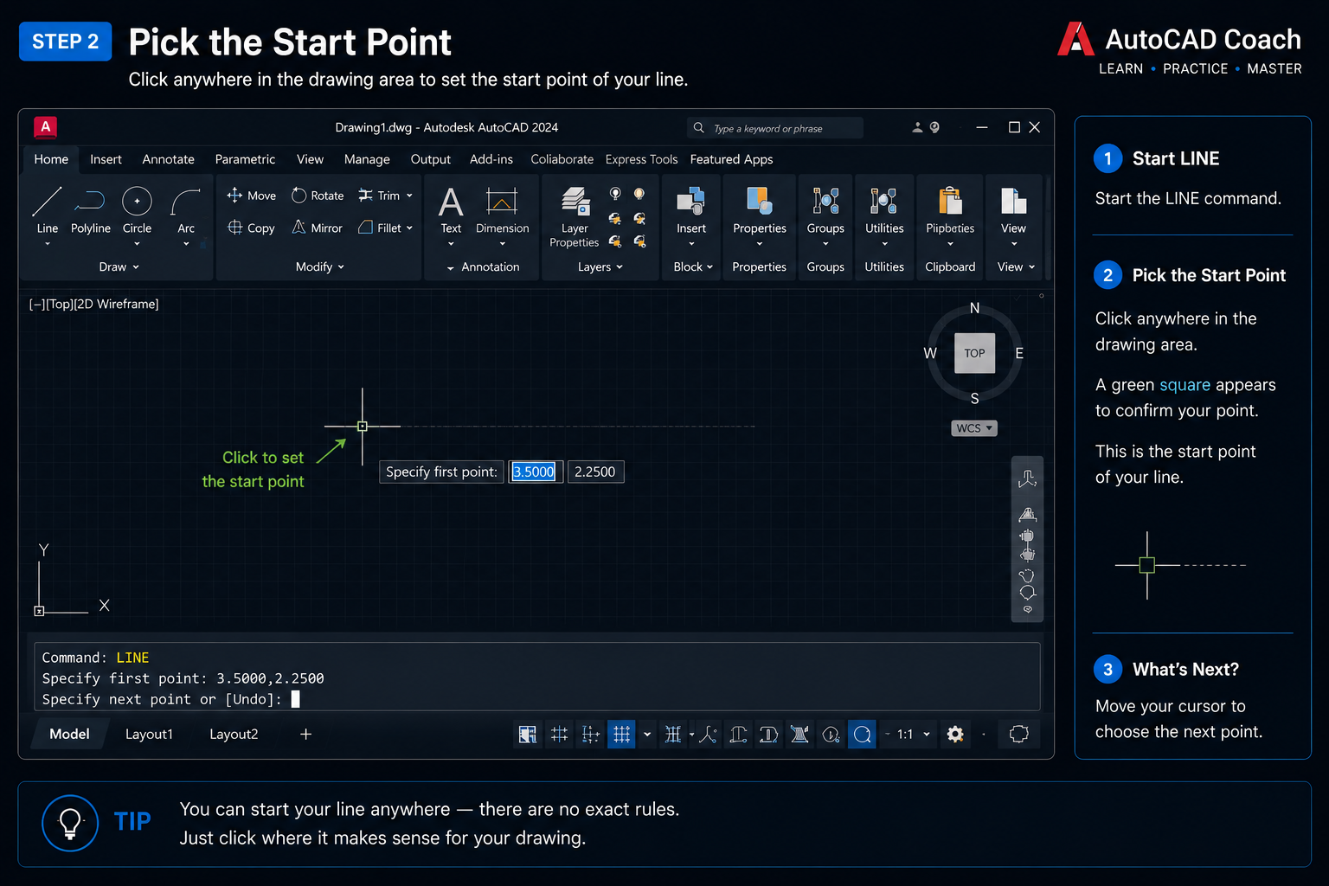This screenshot has width=1329, height=886.
Task: Click the yellow lightbulb layer icon
Action: (639, 194)
